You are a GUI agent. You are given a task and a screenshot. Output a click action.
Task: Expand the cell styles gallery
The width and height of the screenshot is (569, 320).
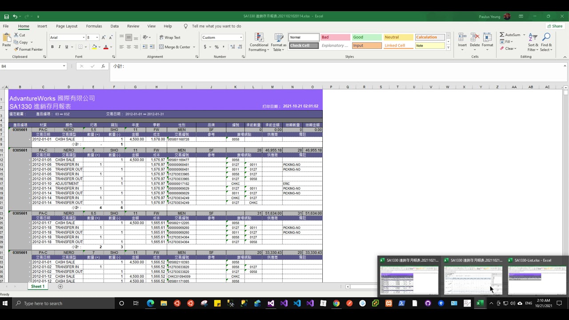448,47
